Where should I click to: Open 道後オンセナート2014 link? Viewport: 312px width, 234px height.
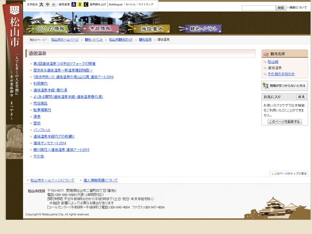tap(50, 143)
